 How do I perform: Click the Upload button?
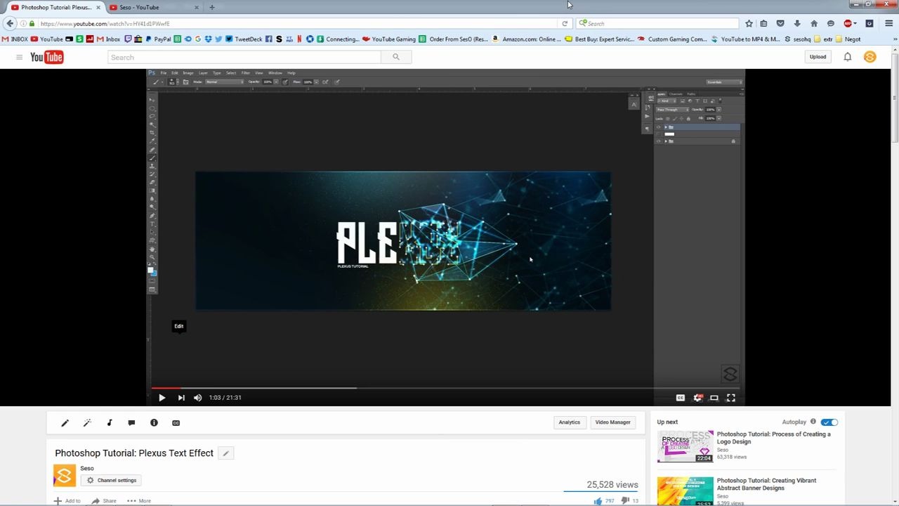tap(817, 56)
